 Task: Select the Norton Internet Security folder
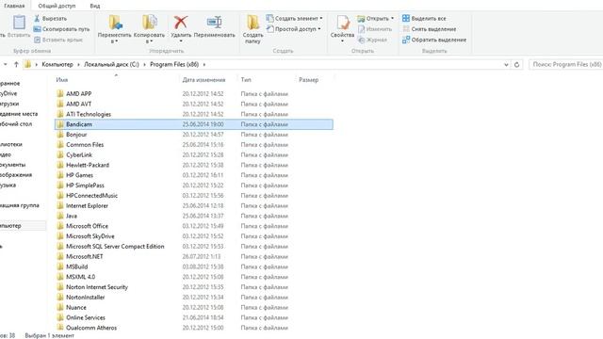[97, 287]
